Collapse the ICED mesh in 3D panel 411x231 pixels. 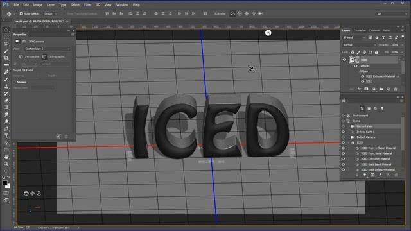(x=349, y=142)
